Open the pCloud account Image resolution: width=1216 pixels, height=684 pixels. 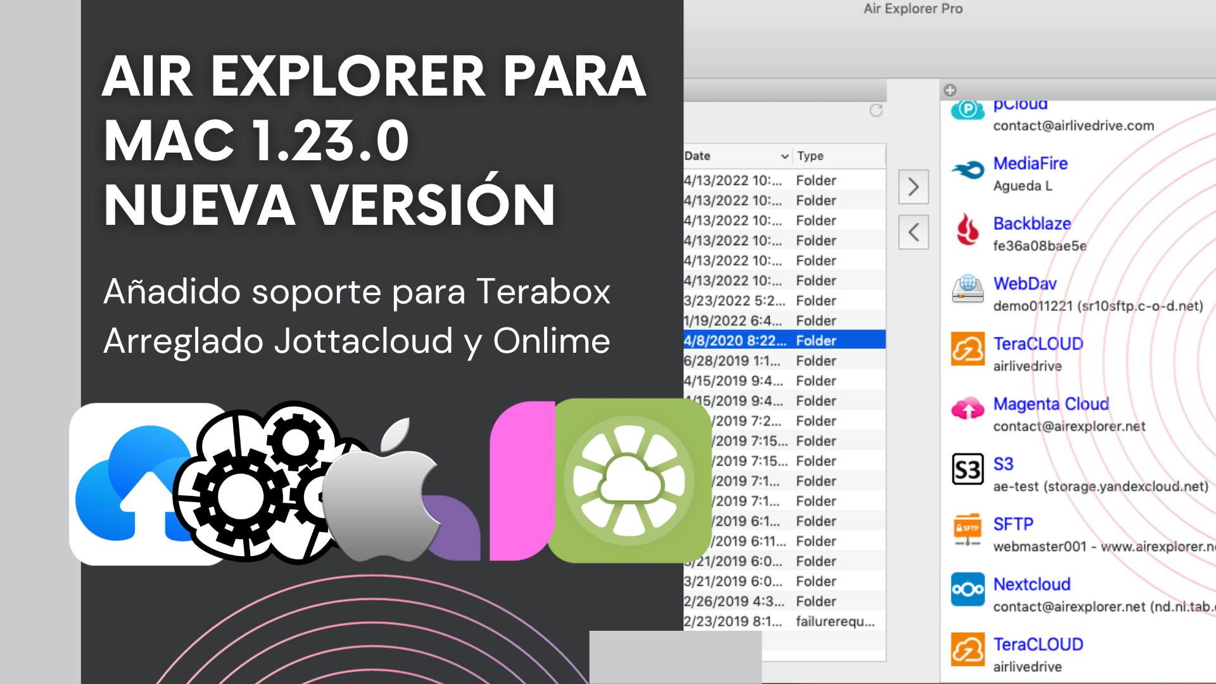(967, 108)
